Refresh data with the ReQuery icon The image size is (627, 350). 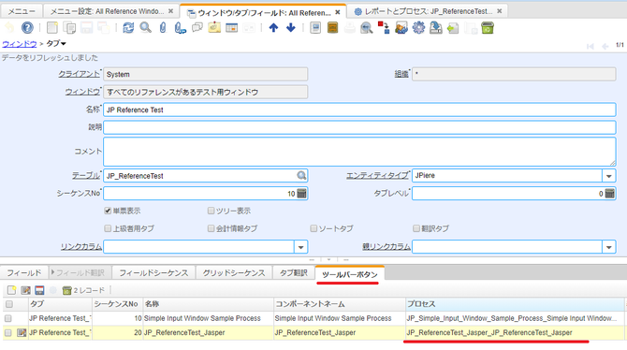click(x=128, y=27)
